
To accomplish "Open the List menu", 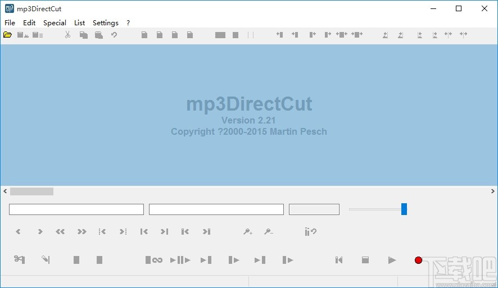I will tap(79, 23).
